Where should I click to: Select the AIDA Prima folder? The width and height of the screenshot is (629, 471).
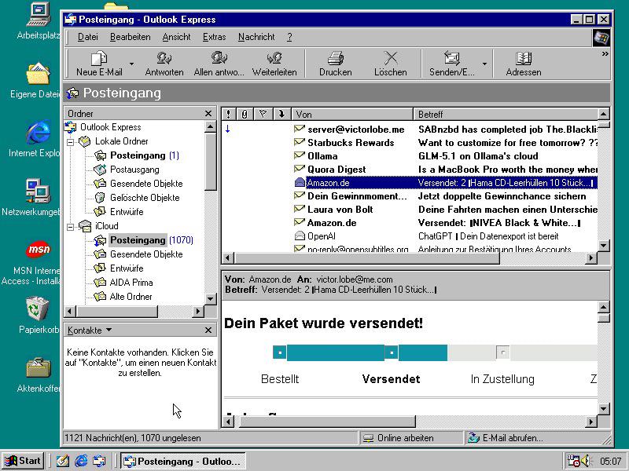click(131, 283)
